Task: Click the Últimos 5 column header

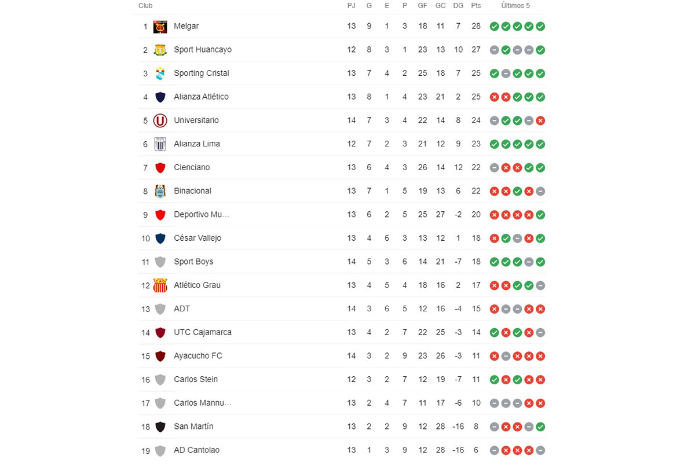Action: click(x=515, y=6)
